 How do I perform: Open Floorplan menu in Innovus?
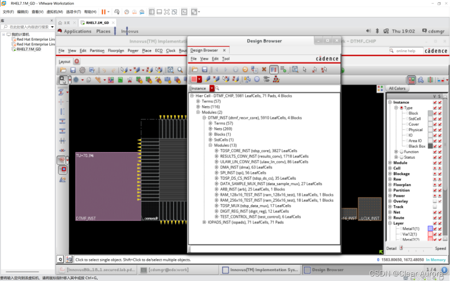116,50
